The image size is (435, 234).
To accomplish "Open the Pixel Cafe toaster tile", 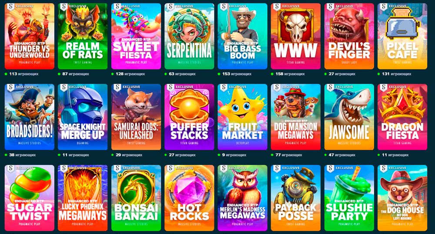I will pos(402,36).
